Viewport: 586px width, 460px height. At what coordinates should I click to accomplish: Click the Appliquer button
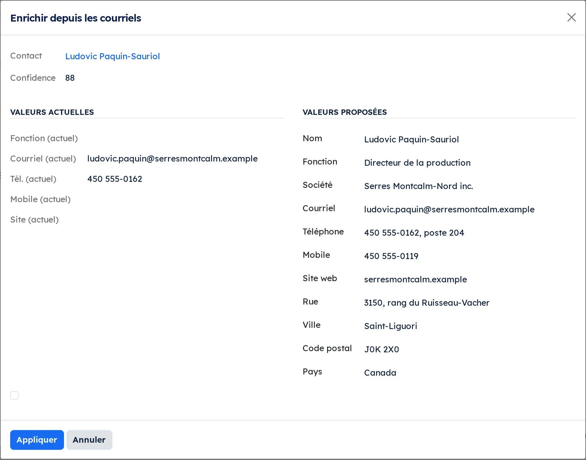[37, 440]
